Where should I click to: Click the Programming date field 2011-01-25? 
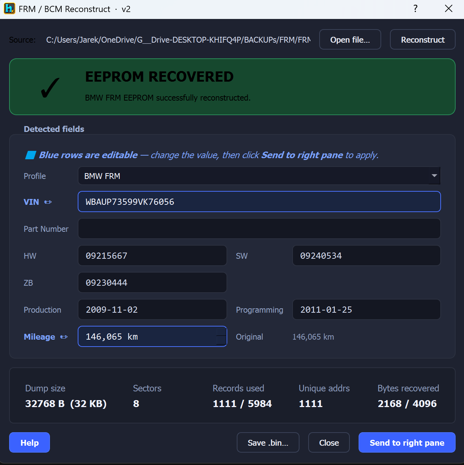pos(367,309)
